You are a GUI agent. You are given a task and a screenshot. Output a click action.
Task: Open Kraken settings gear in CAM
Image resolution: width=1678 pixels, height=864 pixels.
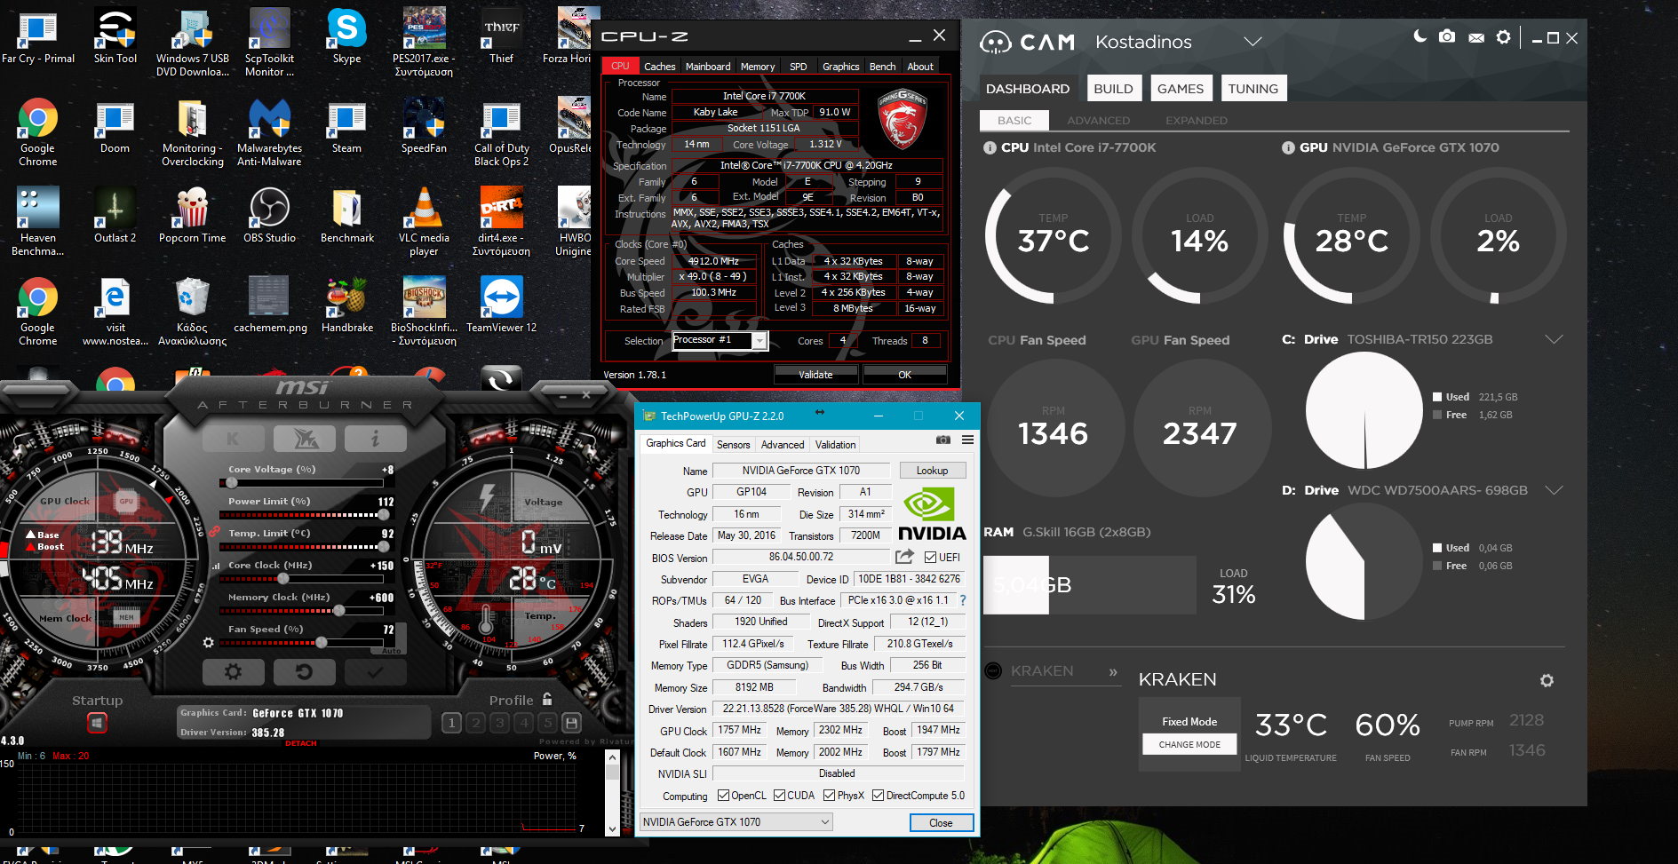pos(1547,680)
